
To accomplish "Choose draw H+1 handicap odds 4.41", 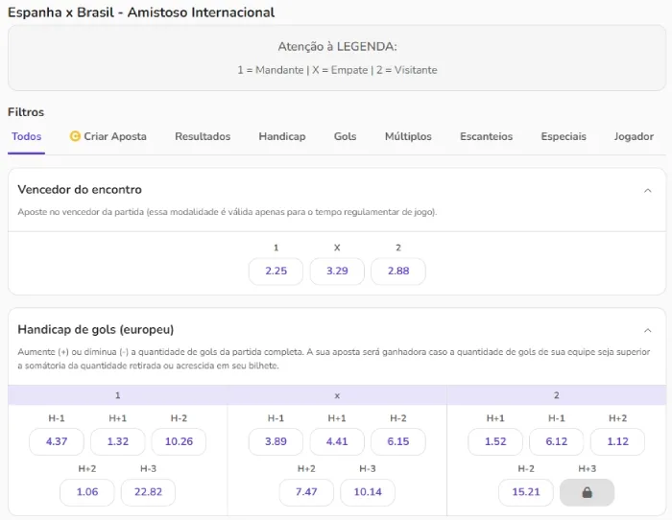I will 337,441.
